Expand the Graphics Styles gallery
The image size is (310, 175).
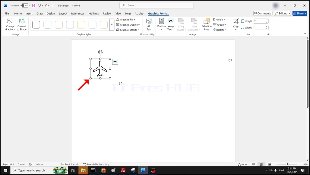click(112, 24)
